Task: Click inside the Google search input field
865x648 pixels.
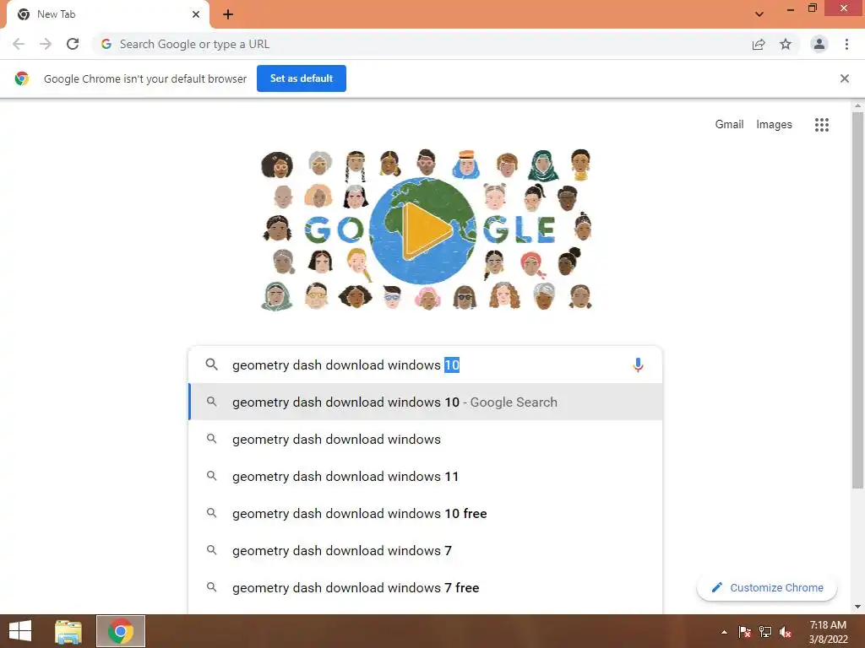Action: point(425,364)
